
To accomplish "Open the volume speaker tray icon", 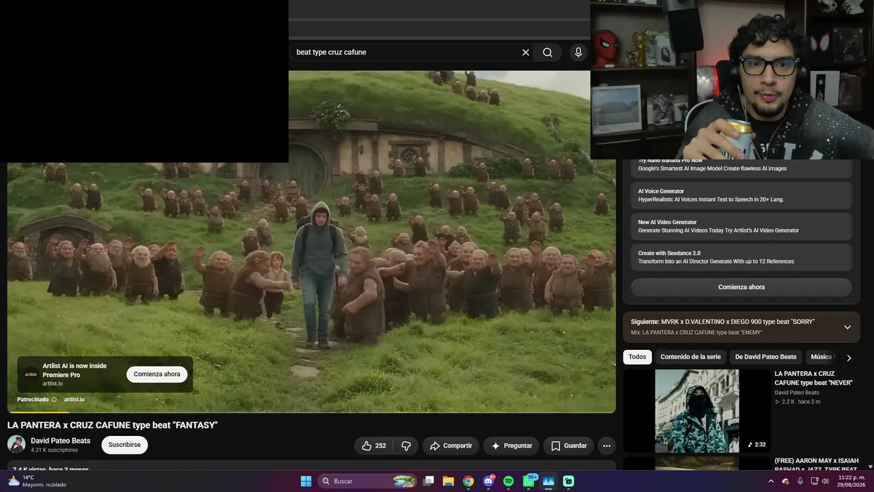I will (826, 481).
